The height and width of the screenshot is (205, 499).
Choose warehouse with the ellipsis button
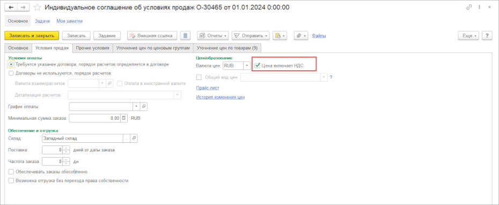click(x=127, y=138)
